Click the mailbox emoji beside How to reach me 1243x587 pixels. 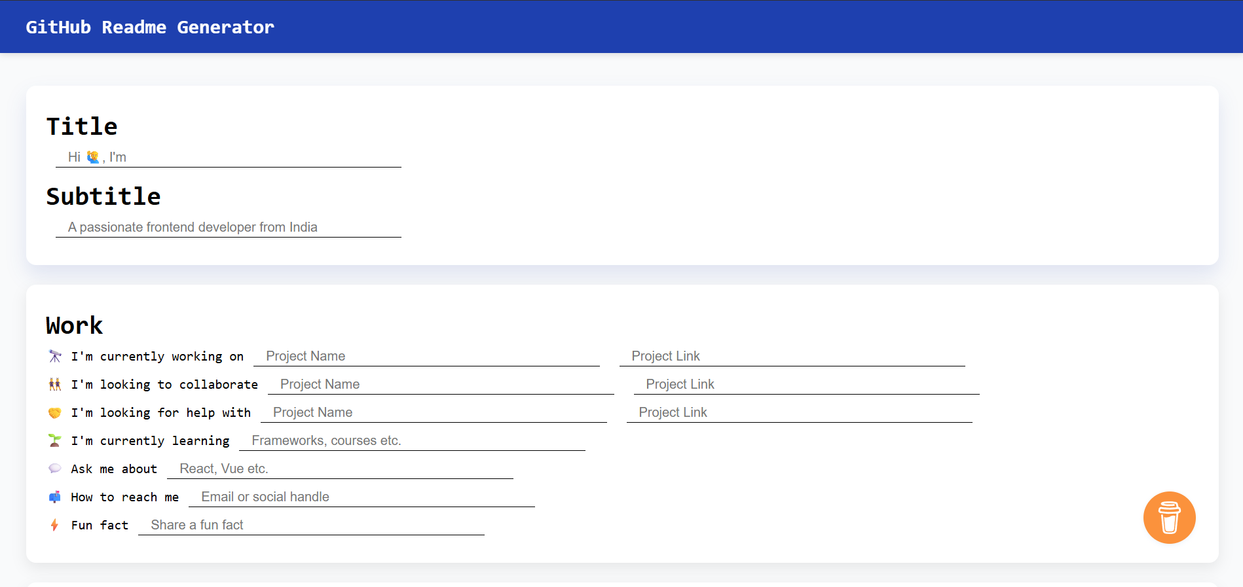click(x=55, y=497)
